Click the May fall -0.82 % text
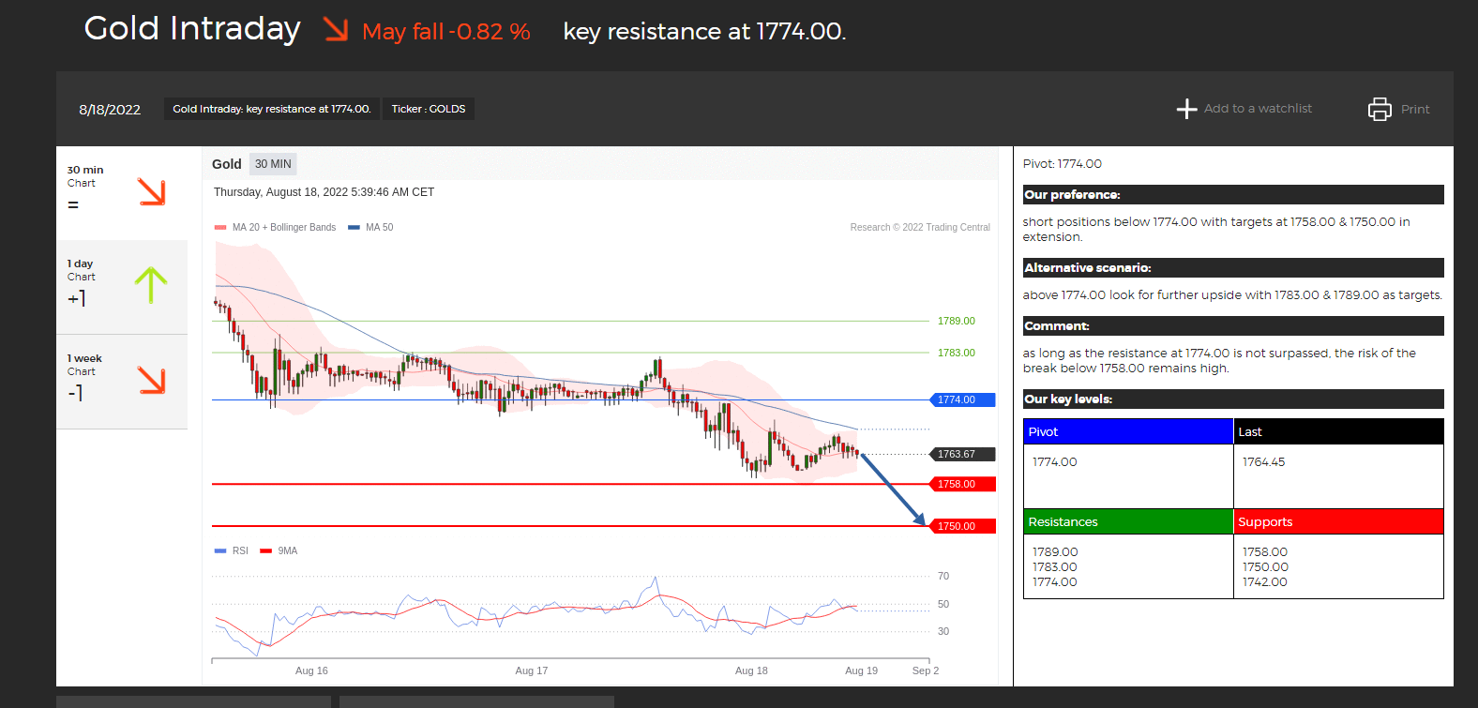1478x708 pixels. coord(446,31)
